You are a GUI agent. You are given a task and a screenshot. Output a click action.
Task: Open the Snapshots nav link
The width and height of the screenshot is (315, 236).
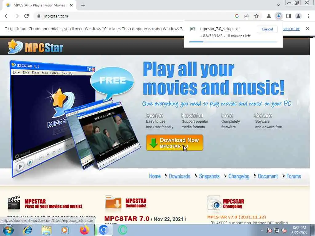[x=209, y=176]
